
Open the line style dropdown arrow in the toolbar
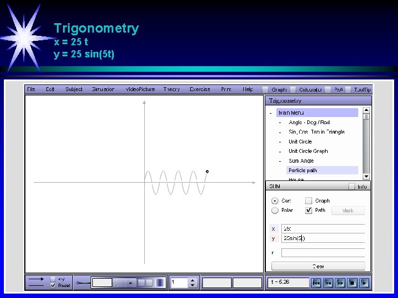130,283
